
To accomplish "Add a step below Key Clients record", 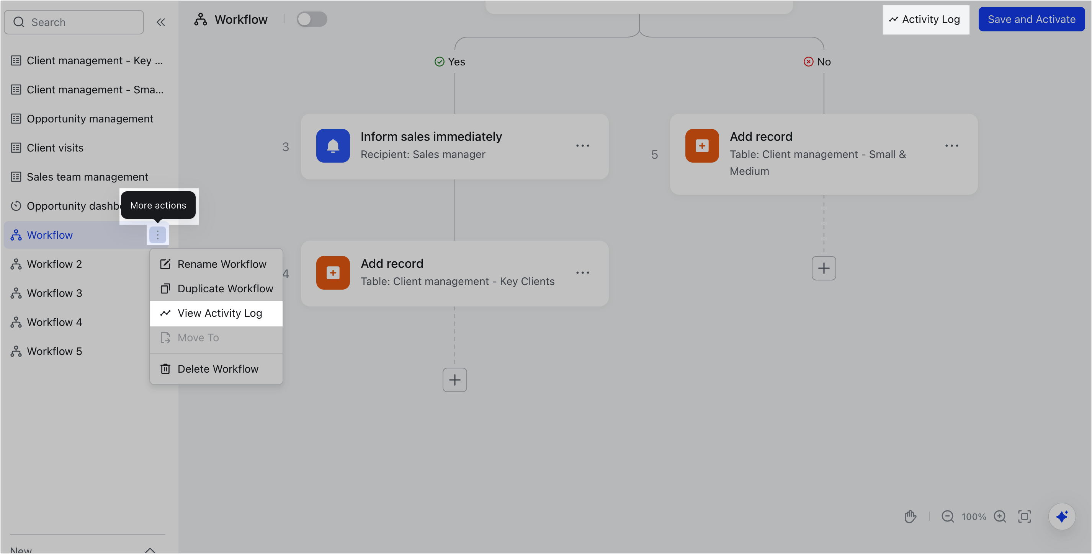I will pos(455,380).
